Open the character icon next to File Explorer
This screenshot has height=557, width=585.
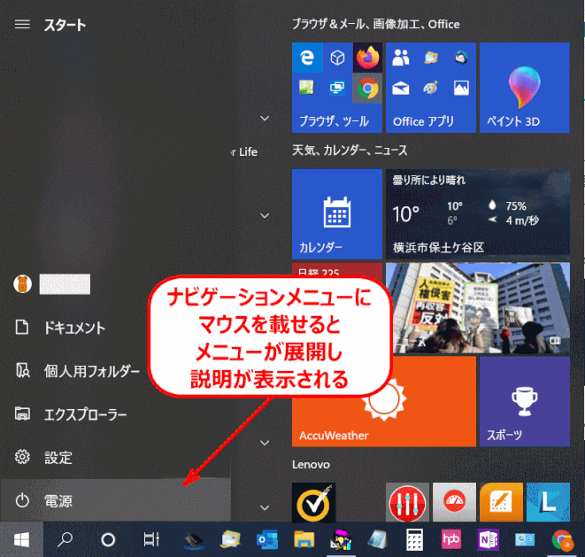point(341,539)
